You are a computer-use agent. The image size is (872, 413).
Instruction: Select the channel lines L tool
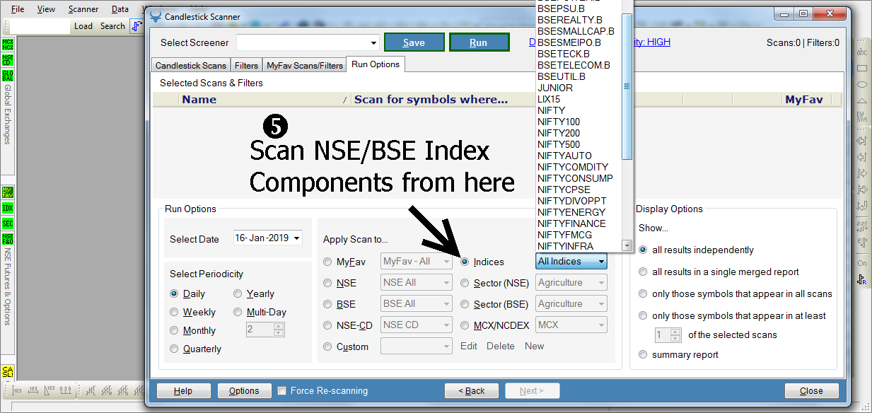tap(91, 390)
